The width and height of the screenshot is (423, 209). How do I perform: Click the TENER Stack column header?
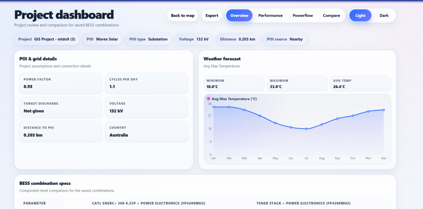303,203
